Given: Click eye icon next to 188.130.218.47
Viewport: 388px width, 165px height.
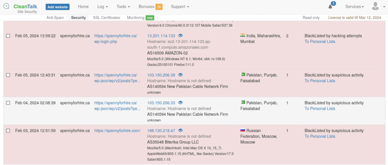Looking at the screenshot, I should [x=180, y=131].
